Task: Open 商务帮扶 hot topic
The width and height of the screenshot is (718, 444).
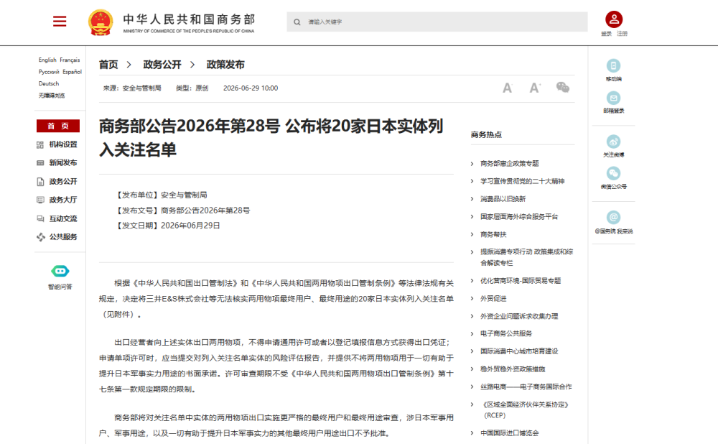Action: click(493, 235)
